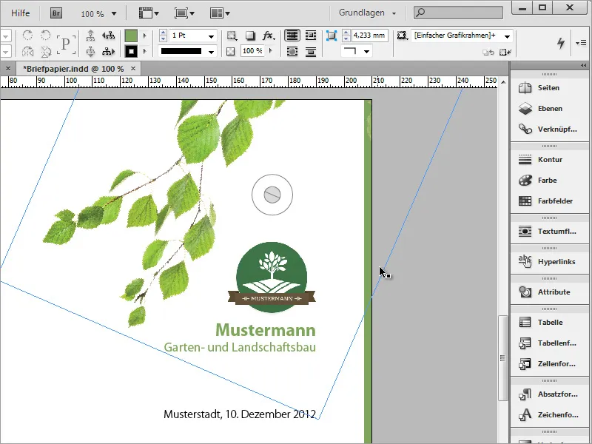The height and width of the screenshot is (444, 592).
Task: Click the vertical scrollbar up arrow
Action: coord(503,81)
